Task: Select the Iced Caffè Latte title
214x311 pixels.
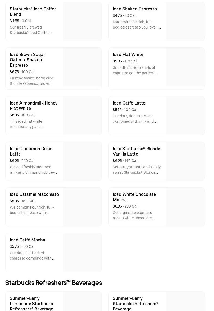Action: (x=129, y=103)
